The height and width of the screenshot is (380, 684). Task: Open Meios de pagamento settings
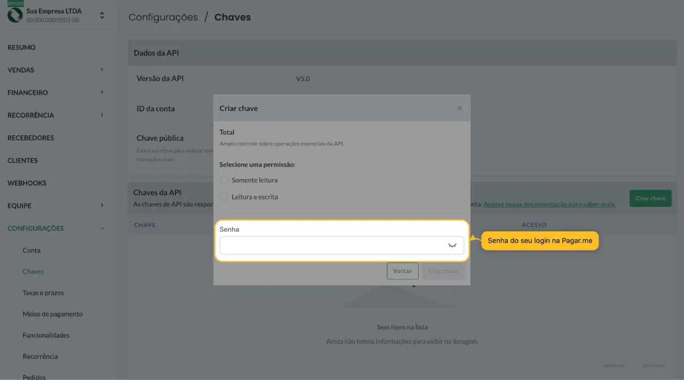tap(53, 314)
